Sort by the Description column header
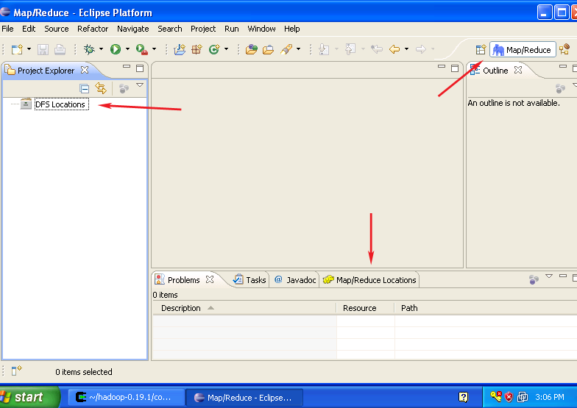The height and width of the screenshot is (408, 577). (x=244, y=308)
